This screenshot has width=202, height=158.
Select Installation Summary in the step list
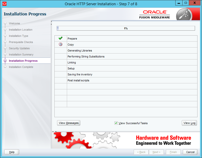tap(21, 54)
